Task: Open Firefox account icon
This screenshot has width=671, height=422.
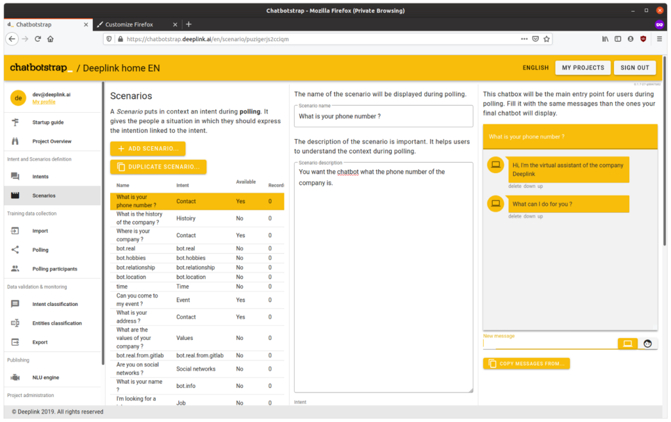Action: point(630,39)
